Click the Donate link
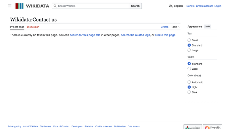 [x=190, y=6]
